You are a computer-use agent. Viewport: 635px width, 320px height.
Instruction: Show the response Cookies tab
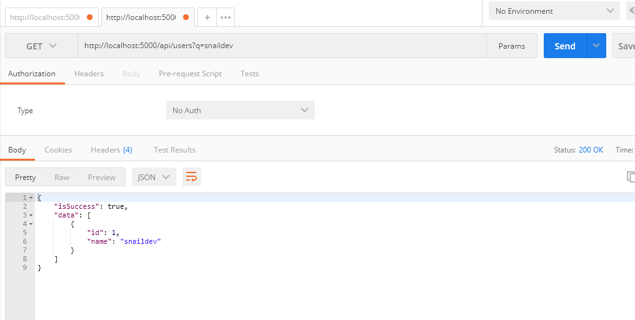click(58, 150)
